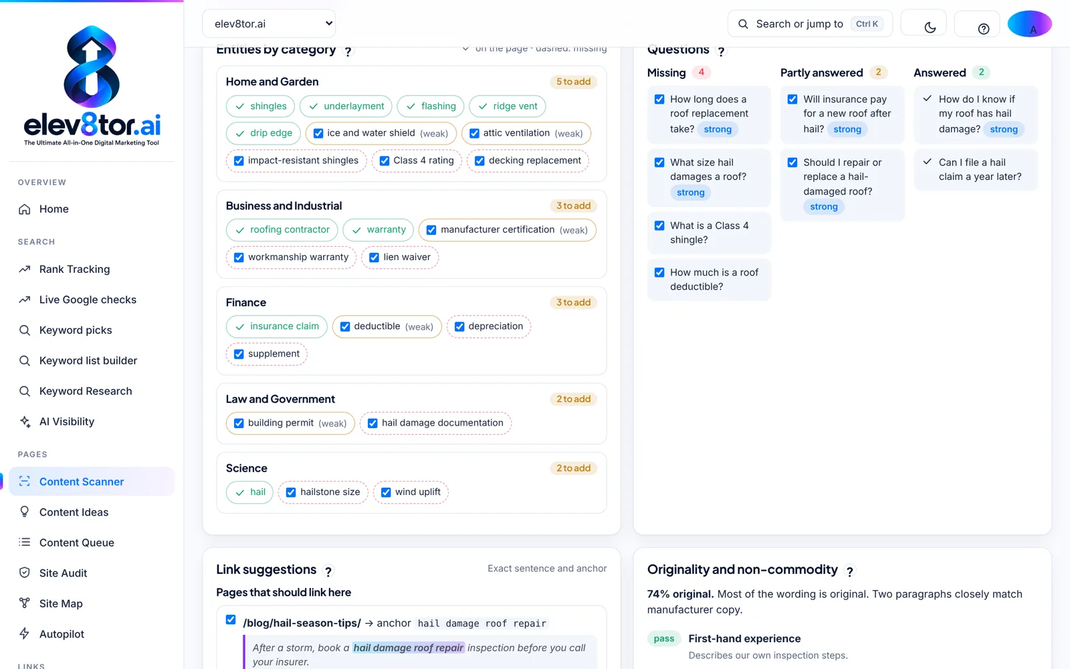Toggle dark mode with moon icon
This screenshot has width=1070, height=669.
pos(930,27)
